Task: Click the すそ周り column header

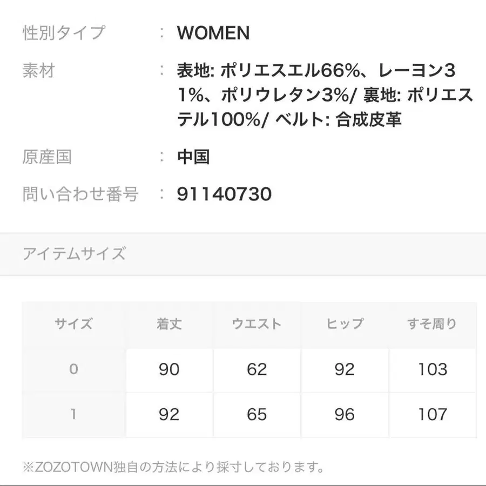Action: click(432, 324)
